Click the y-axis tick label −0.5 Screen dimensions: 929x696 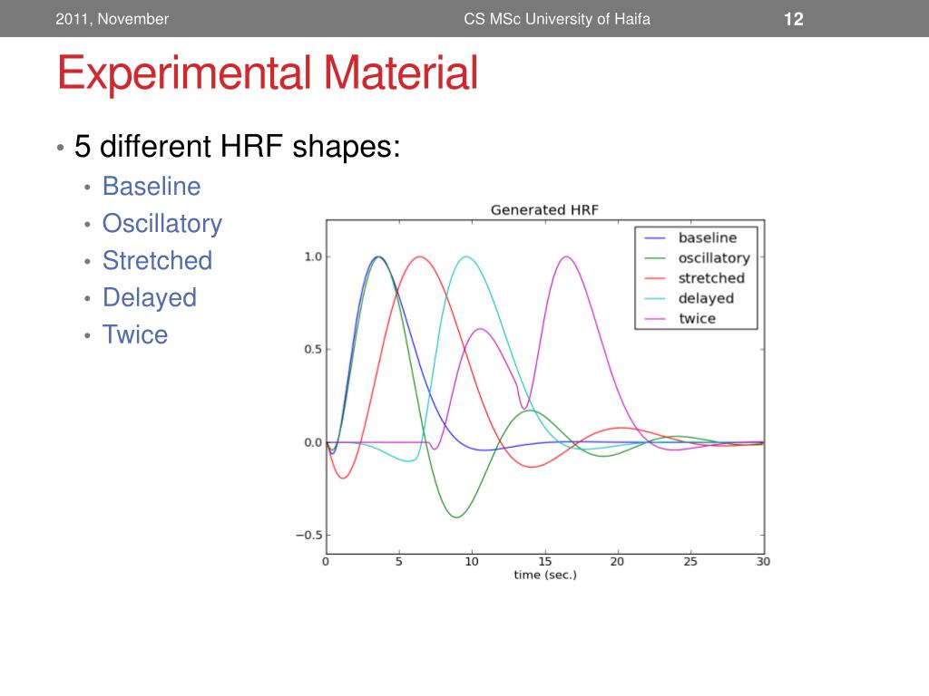point(308,535)
